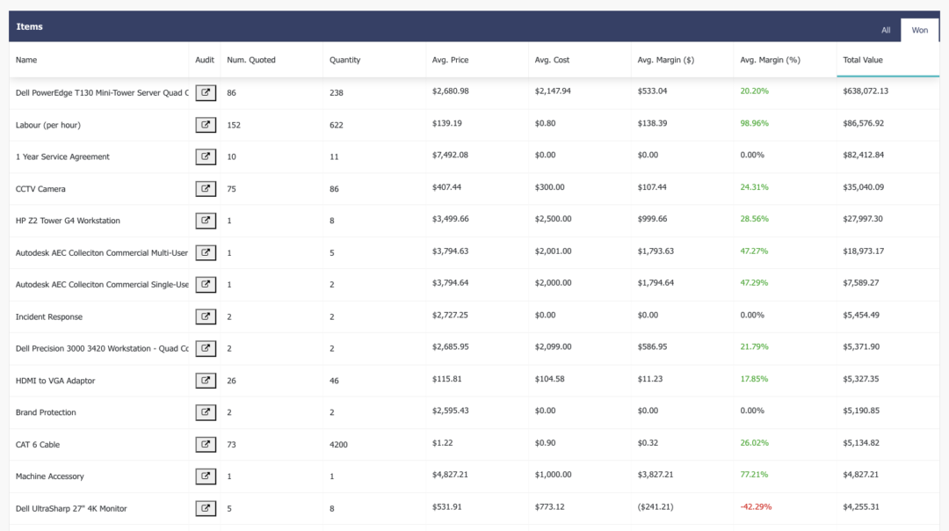Click the 98.96% margin value
Image resolution: width=949 pixels, height=531 pixels.
tap(754, 123)
